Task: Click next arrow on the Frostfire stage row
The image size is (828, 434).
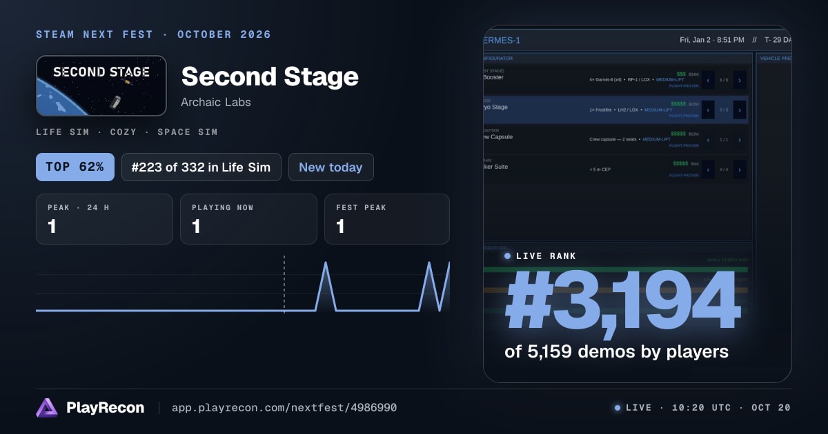Action: 740,110
